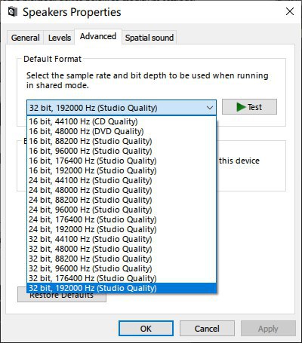Go to the Spatial sound tab

point(149,38)
